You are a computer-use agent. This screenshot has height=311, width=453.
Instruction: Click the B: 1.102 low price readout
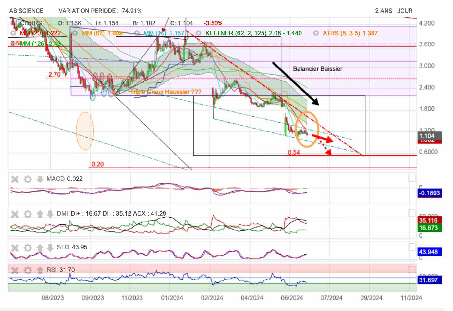pos(144,23)
